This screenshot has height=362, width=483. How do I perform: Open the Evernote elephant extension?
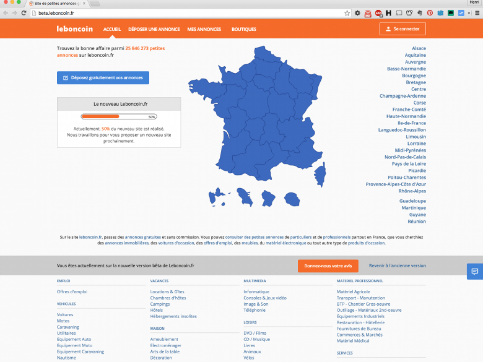(420, 13)
